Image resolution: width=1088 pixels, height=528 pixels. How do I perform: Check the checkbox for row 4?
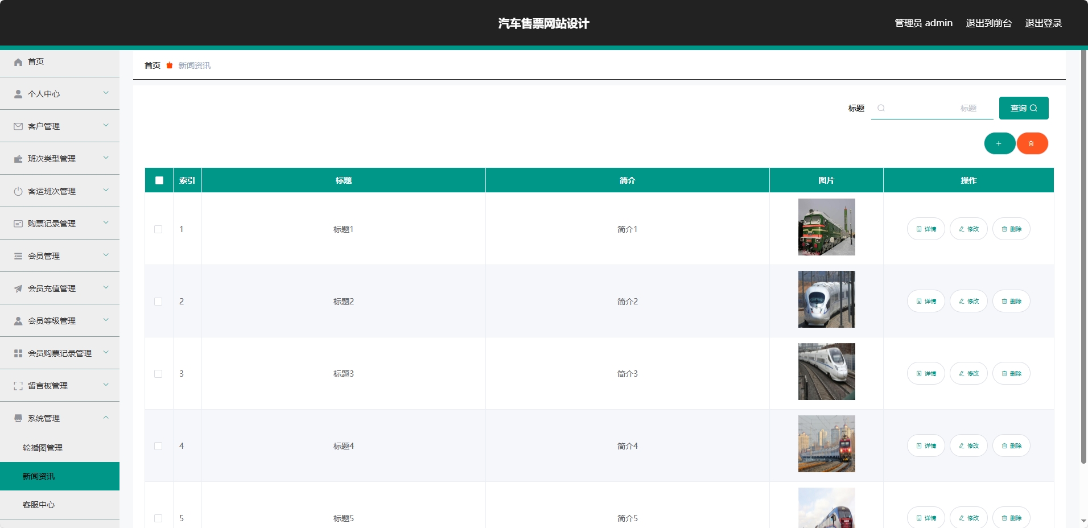(158, 446)
